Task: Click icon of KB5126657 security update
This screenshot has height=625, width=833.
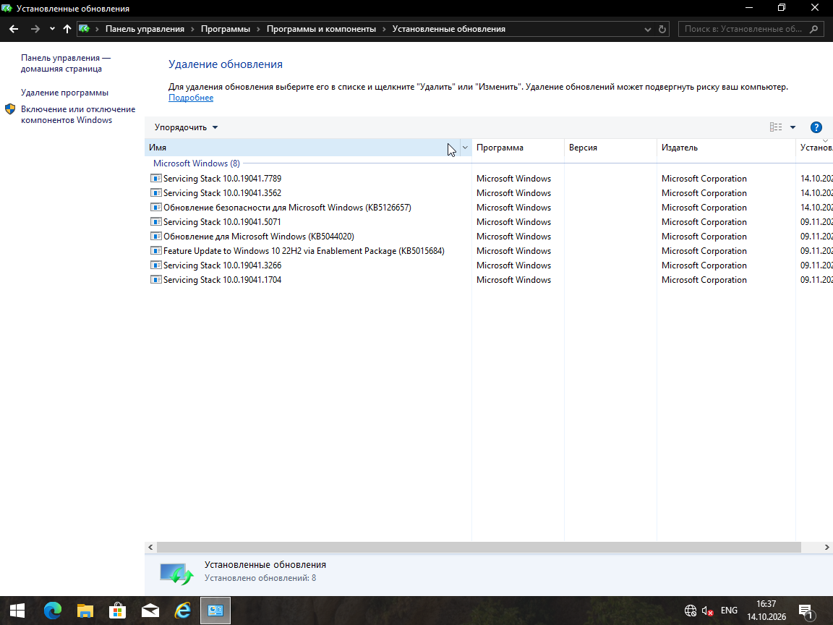Action: pos(156,208)
